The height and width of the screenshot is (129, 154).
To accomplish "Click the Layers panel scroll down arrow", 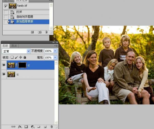I will point(56,123).
